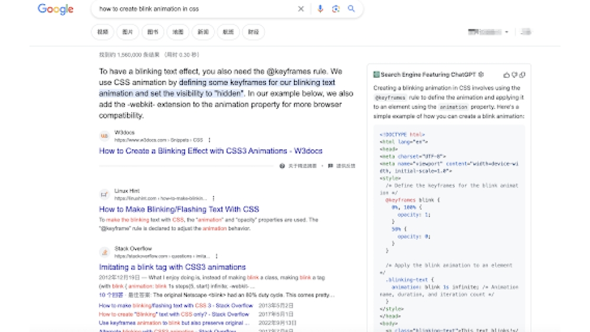
Task: Click the ChatGPT extension logo icon
Action: 376,74
